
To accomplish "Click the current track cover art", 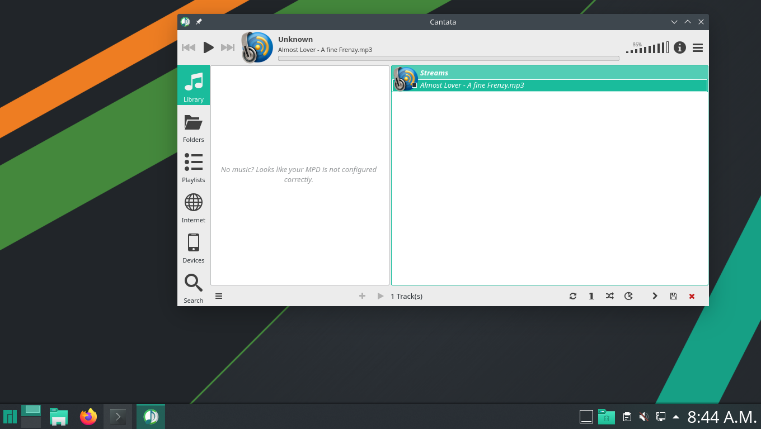I will point(257,47).
